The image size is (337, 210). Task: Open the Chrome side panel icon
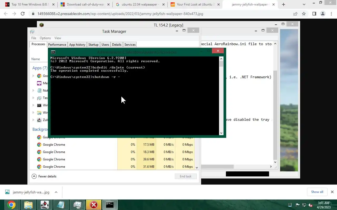314,14
